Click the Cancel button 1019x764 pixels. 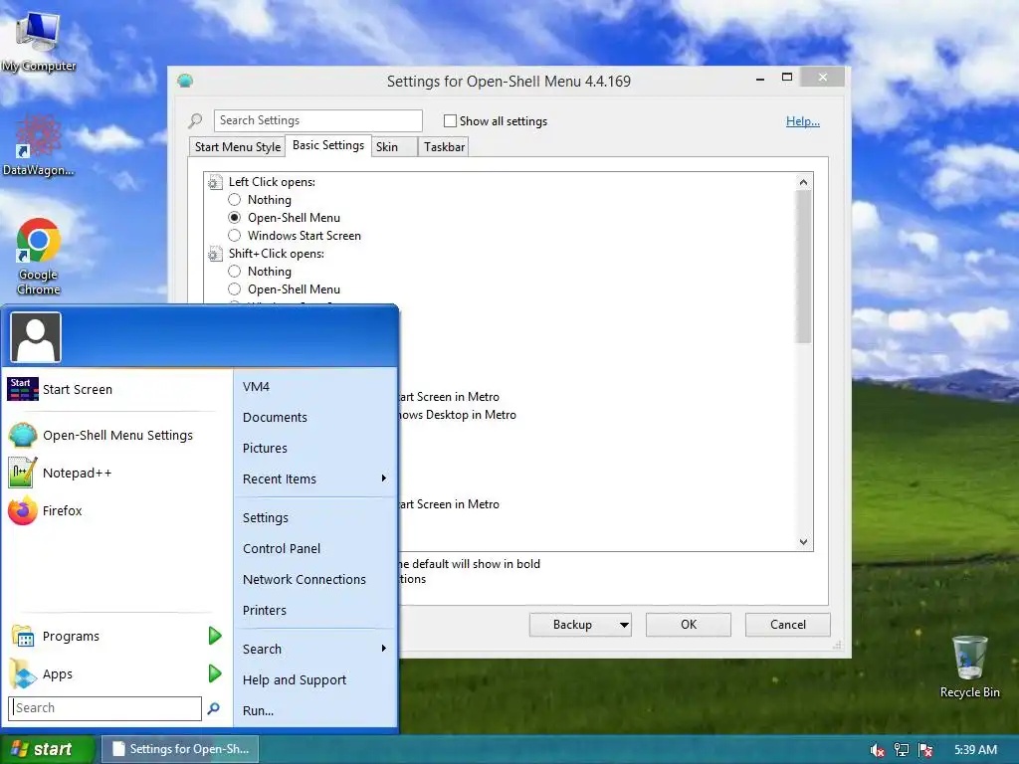788,625
